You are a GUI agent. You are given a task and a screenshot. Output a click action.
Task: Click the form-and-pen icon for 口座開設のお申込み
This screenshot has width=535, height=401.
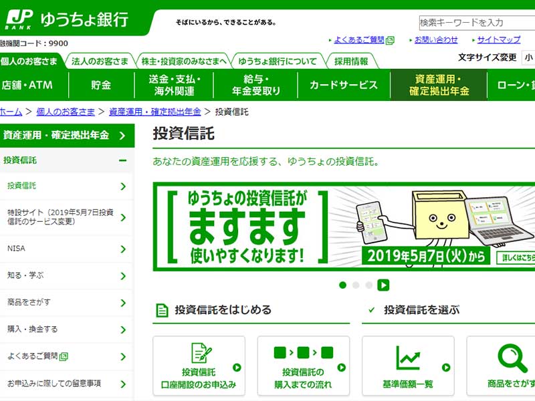click(x=201, y=353)
